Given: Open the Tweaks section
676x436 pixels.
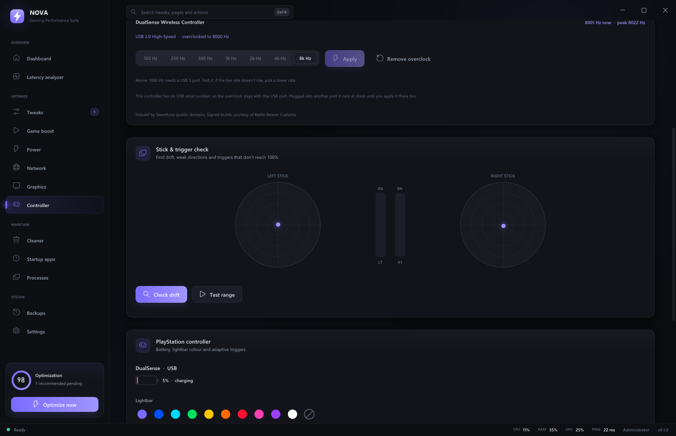Looking at the screenshot, I should tap(55, 112).
